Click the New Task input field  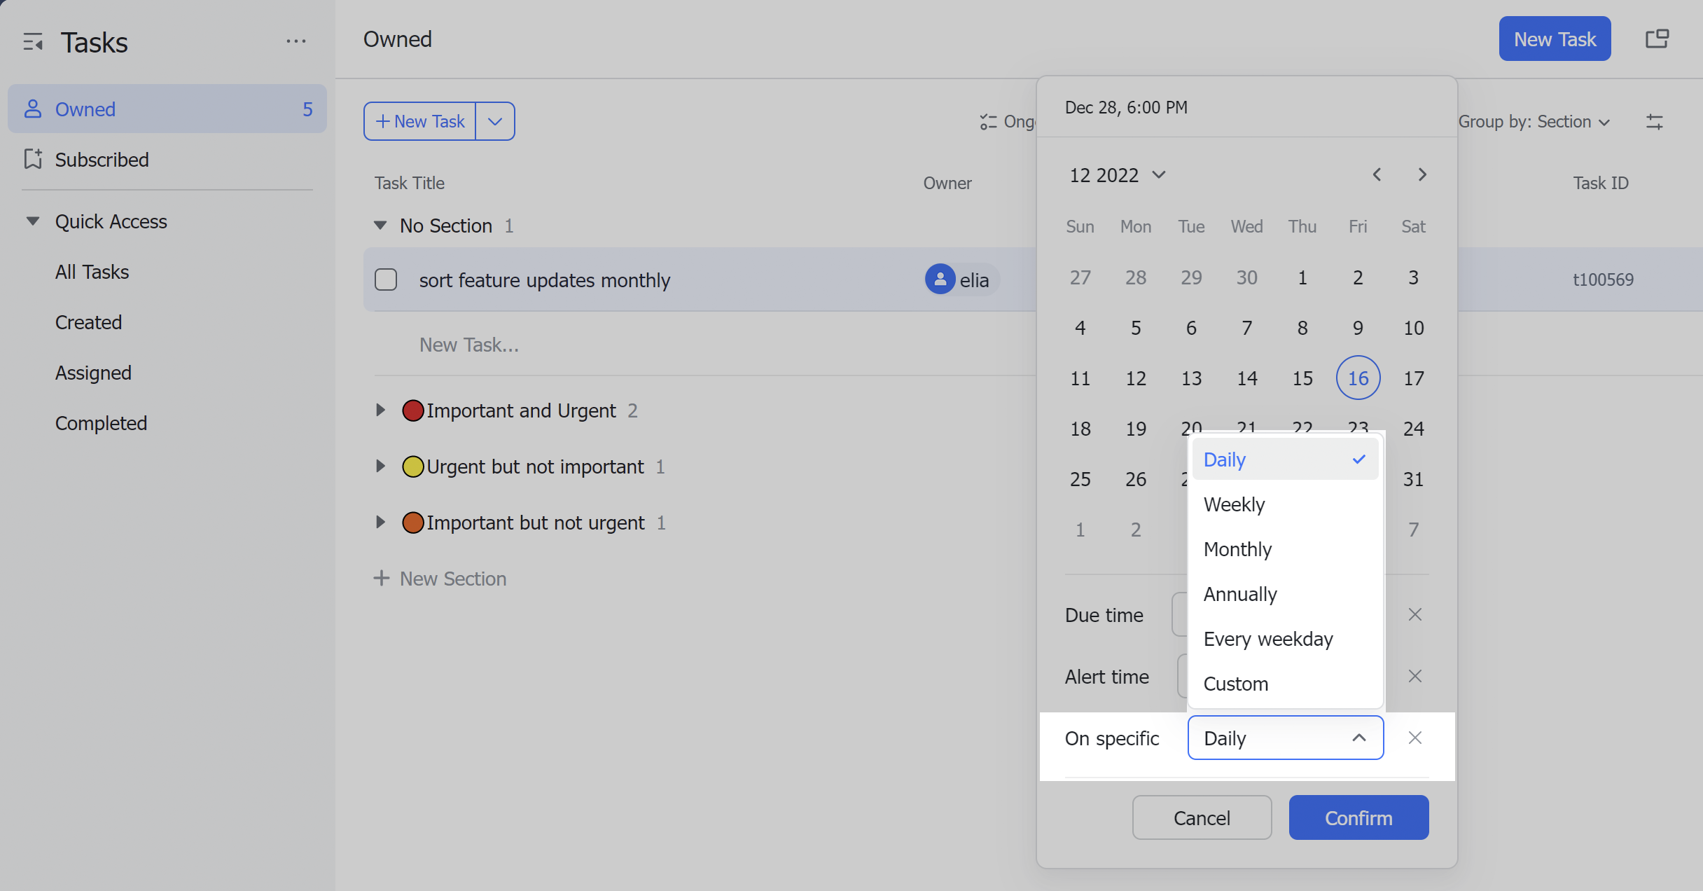[x=468, y=344]
